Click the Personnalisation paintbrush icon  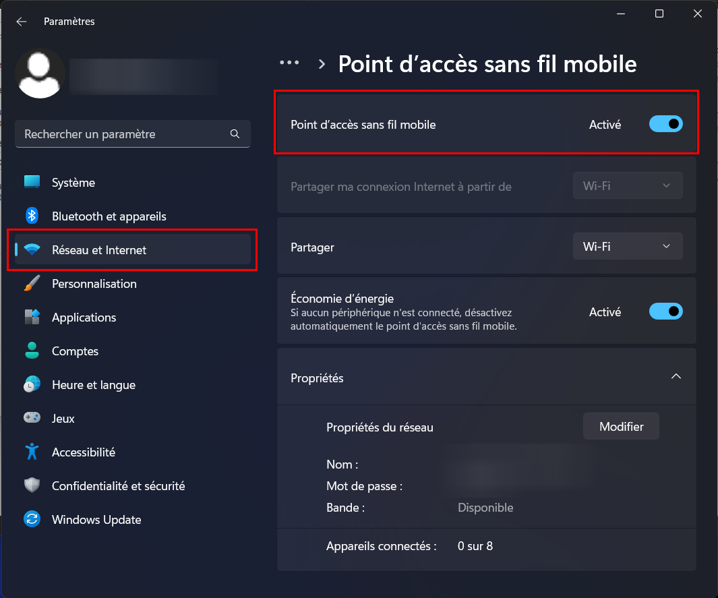(32, 284)
